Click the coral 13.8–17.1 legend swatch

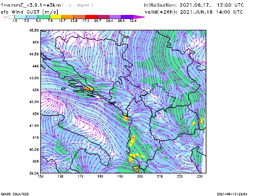click(x=80, y=17)
